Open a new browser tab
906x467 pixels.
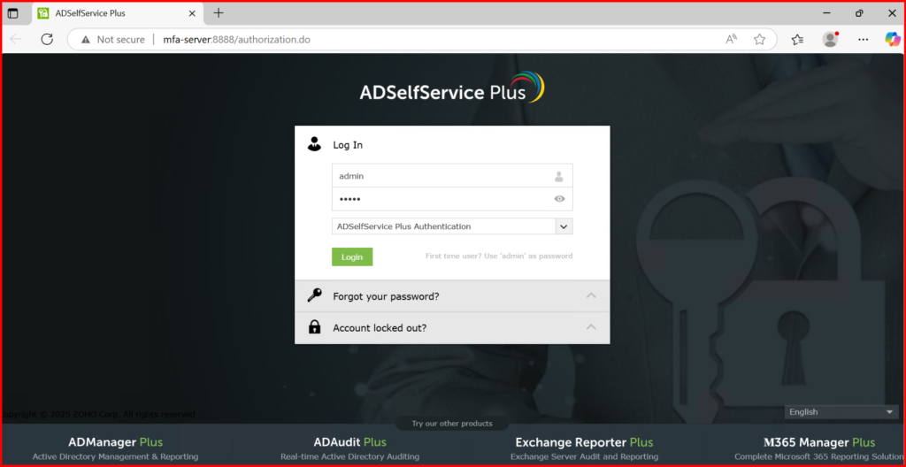[219, 12]
